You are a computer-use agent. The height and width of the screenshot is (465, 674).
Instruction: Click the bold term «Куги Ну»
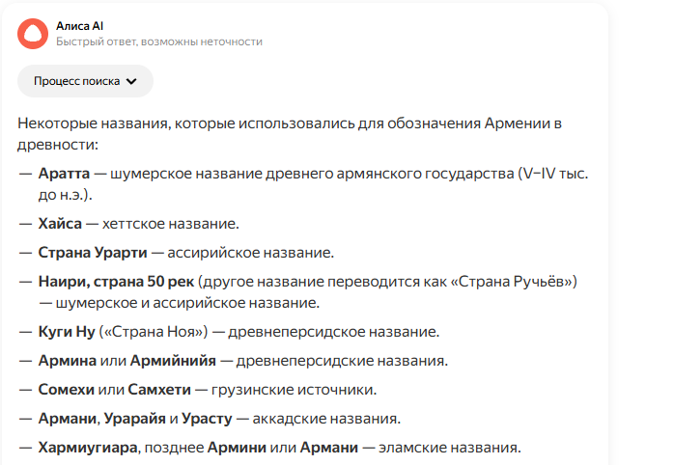pyautogui.click(x=66, y=332)
